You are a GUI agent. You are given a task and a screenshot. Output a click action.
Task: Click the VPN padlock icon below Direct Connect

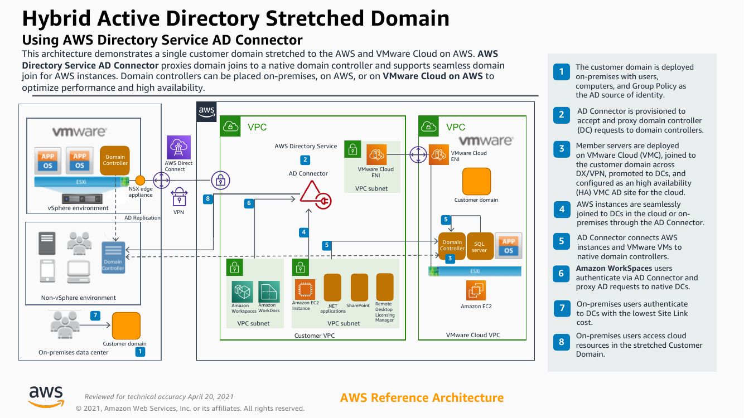point(178,197)
